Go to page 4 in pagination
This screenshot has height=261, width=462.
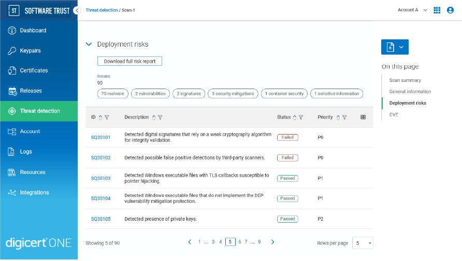click(221, 242)
